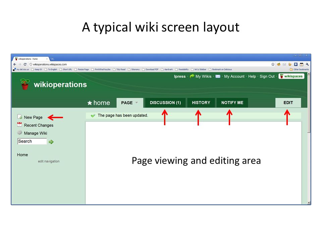Image resolution: width=322 pixels, height=241 pixels.
Task: Click the Recent Changes calendar icon
Action: [x=19, y=125]
